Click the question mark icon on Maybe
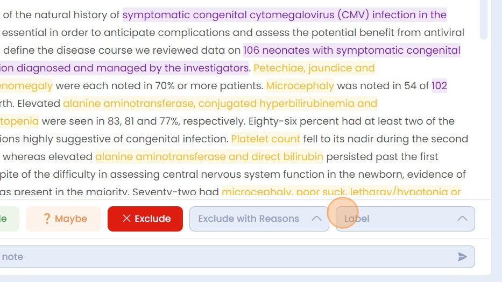Screen dimensions: 502x282 click(47, 219)
